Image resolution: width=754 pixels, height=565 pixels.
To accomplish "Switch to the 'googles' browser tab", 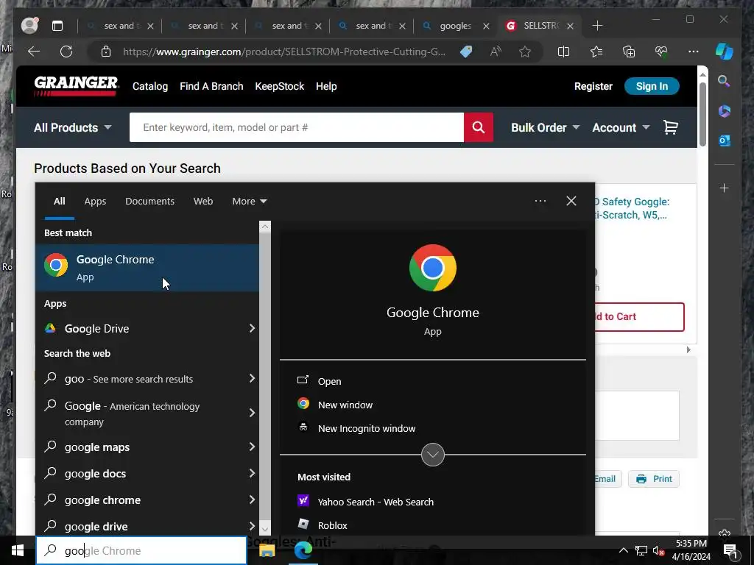I will click(x=454, y=26).
